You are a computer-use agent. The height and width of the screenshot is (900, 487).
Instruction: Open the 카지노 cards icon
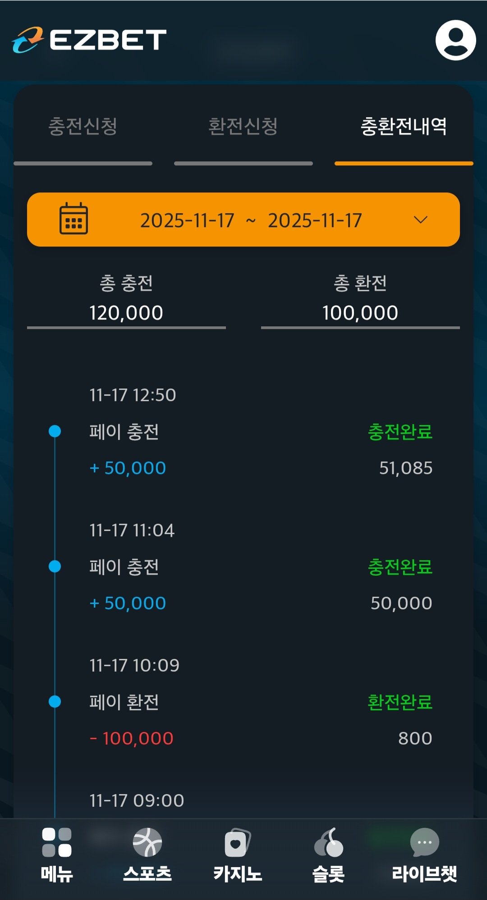click(237, 842)
